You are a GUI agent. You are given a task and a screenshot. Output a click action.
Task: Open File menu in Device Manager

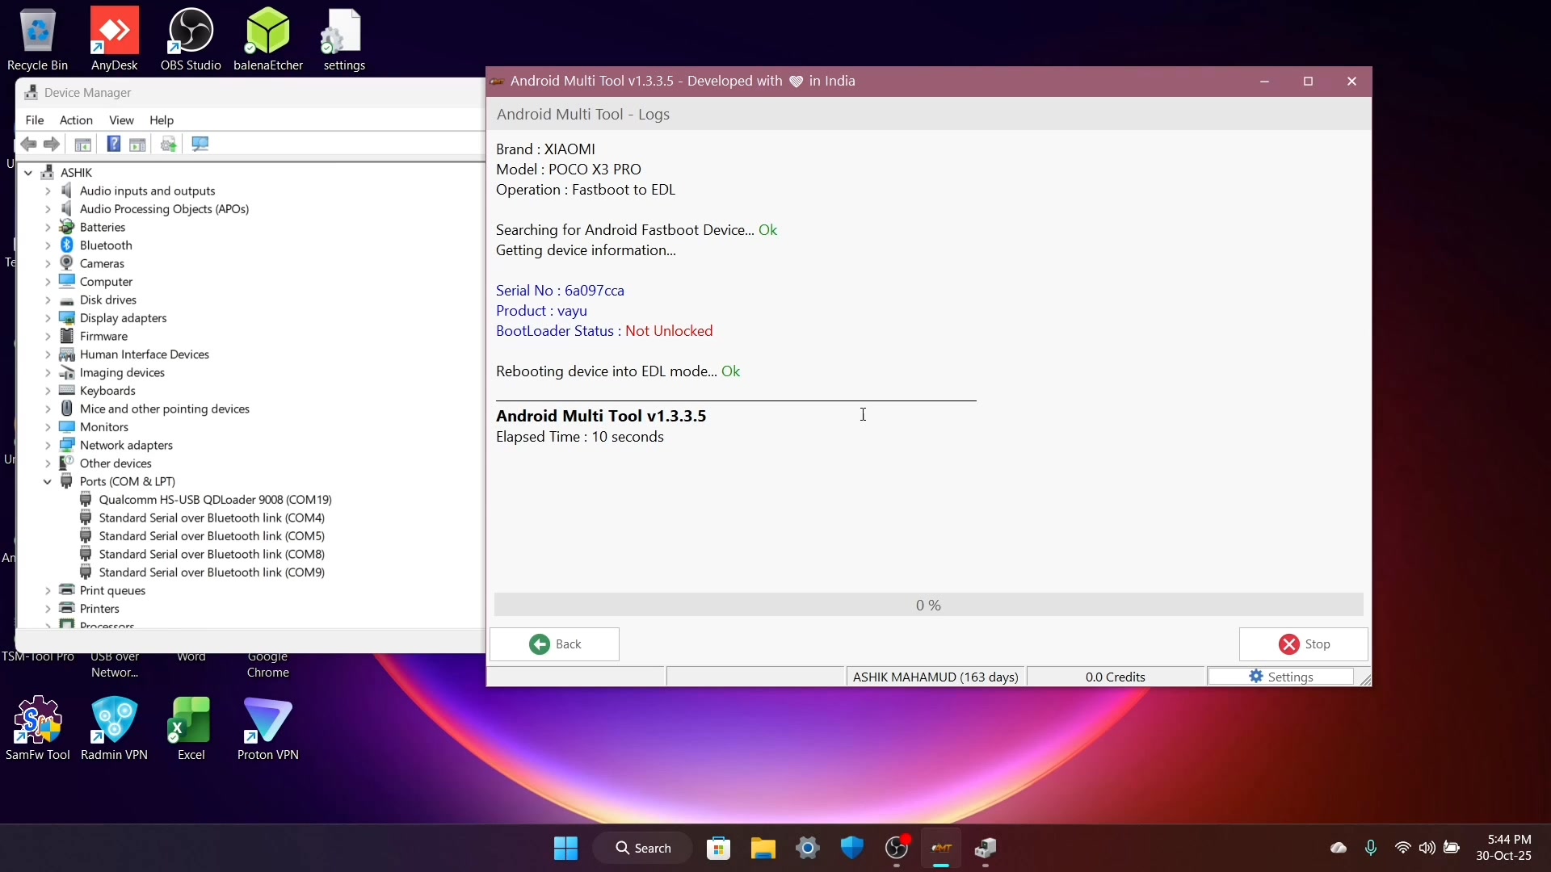tap(35, 120)
